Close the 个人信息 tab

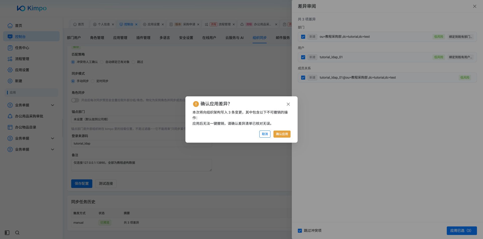point(113,24)
